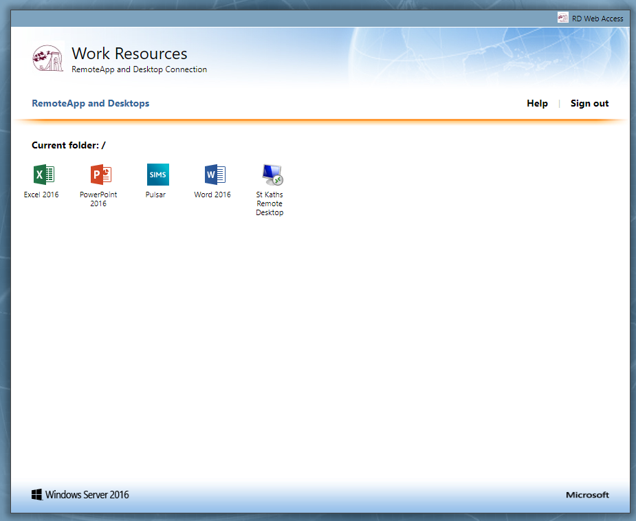The image size is (636, 521).
Task: Click RemoteApp and Desktop Connection subtitle
Action: coord(139,69)
